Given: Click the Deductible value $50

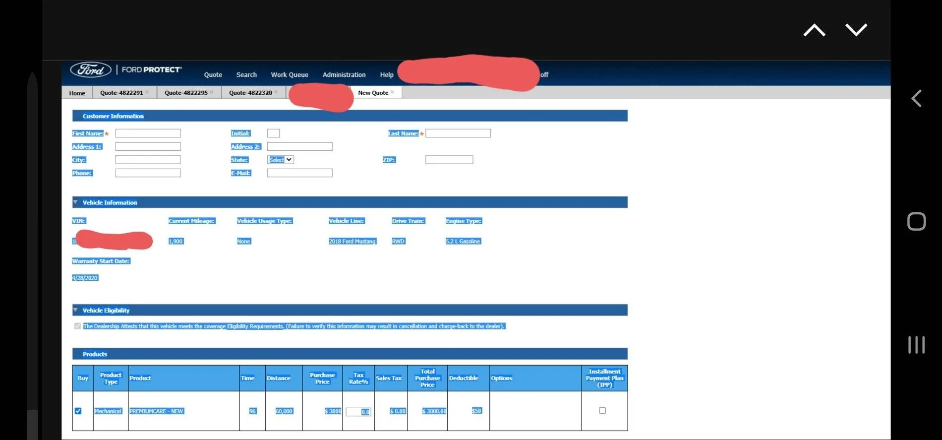Looking at the screenshot, I should (476, 411).
